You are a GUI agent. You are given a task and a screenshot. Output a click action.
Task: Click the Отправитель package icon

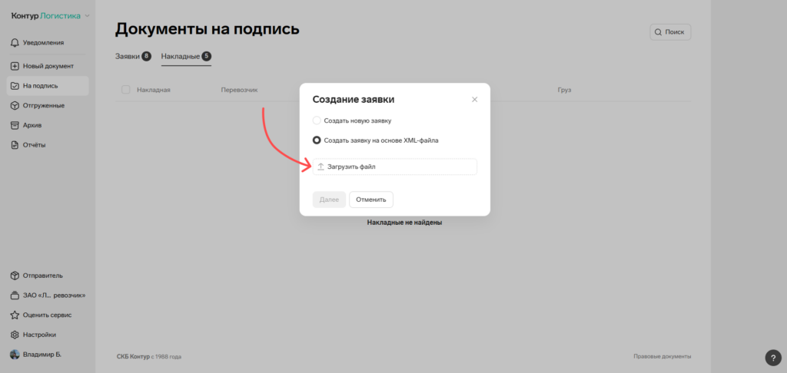pyautogui.click(x=15, y=276)
